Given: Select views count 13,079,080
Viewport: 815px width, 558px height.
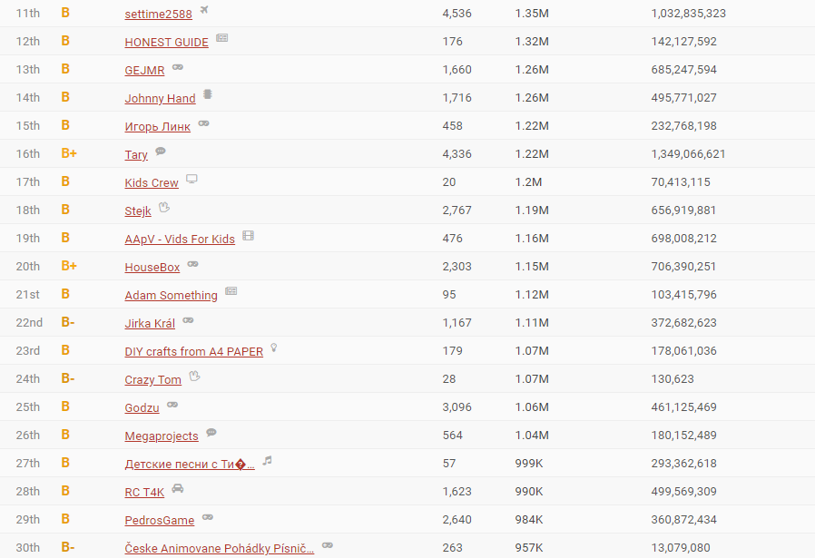Looking at the screenshot, I should pos(681,547).
